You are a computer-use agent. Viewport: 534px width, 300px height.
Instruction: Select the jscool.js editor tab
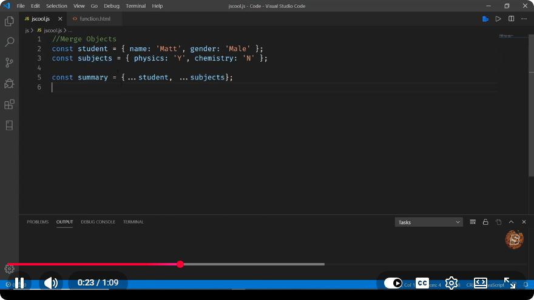coord(40,19)
